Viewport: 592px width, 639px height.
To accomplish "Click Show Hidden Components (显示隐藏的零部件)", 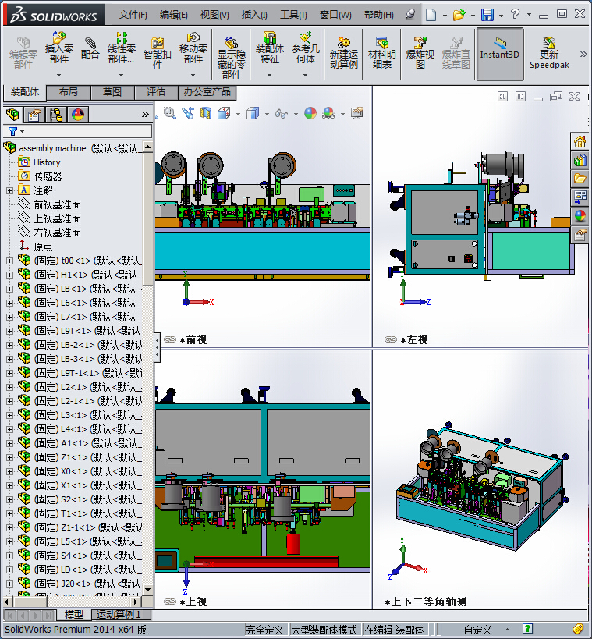I will tap(232, 57).
